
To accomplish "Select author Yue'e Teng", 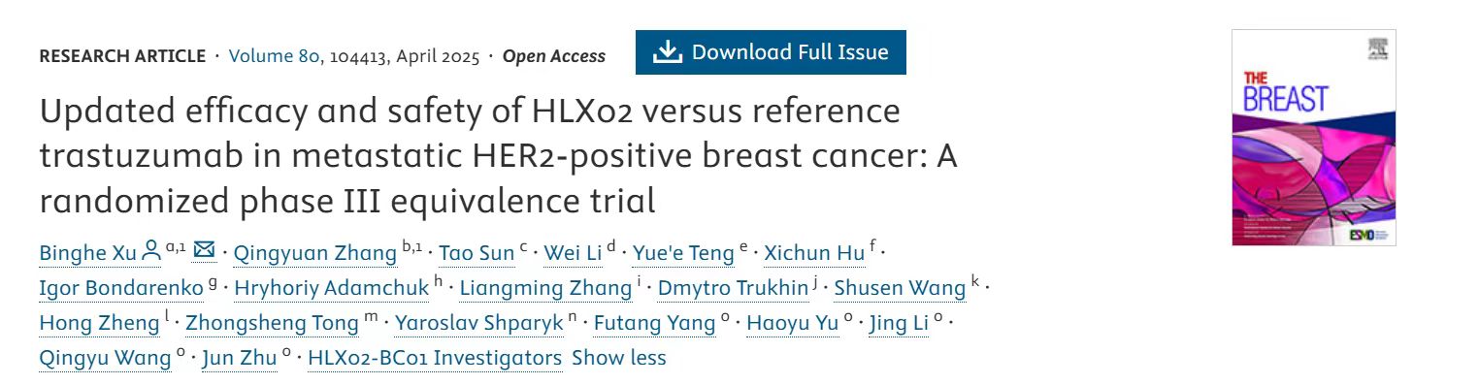I will 683,253.
